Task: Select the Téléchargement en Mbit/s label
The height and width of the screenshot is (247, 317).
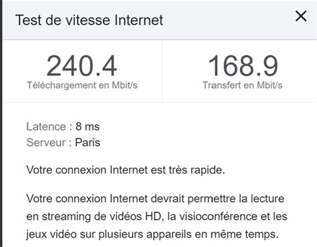Action: 82,85
